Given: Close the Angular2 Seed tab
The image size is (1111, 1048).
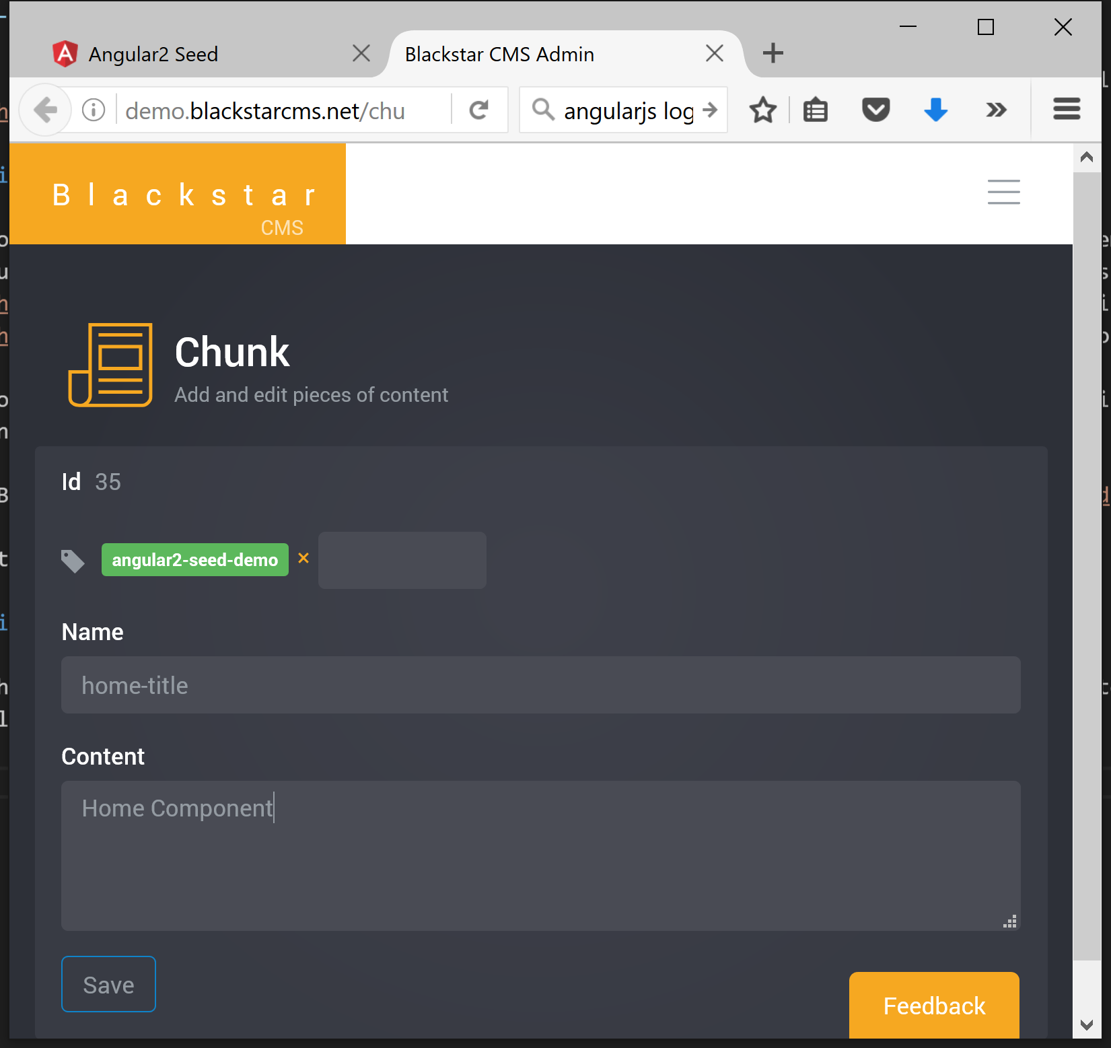Looking at the screenshot, I should 361,53.
